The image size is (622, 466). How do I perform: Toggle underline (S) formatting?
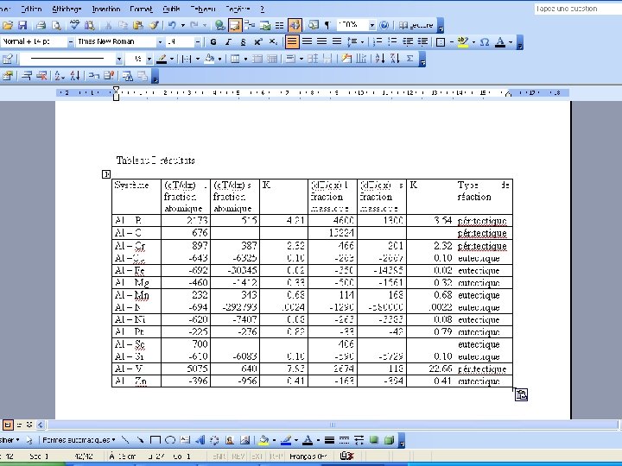click(243, 41)
